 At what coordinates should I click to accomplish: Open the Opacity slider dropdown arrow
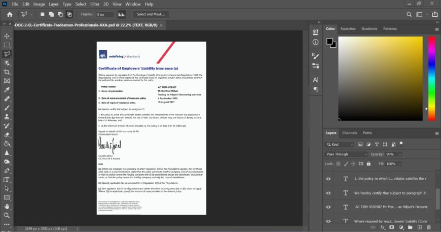point(399,154)
